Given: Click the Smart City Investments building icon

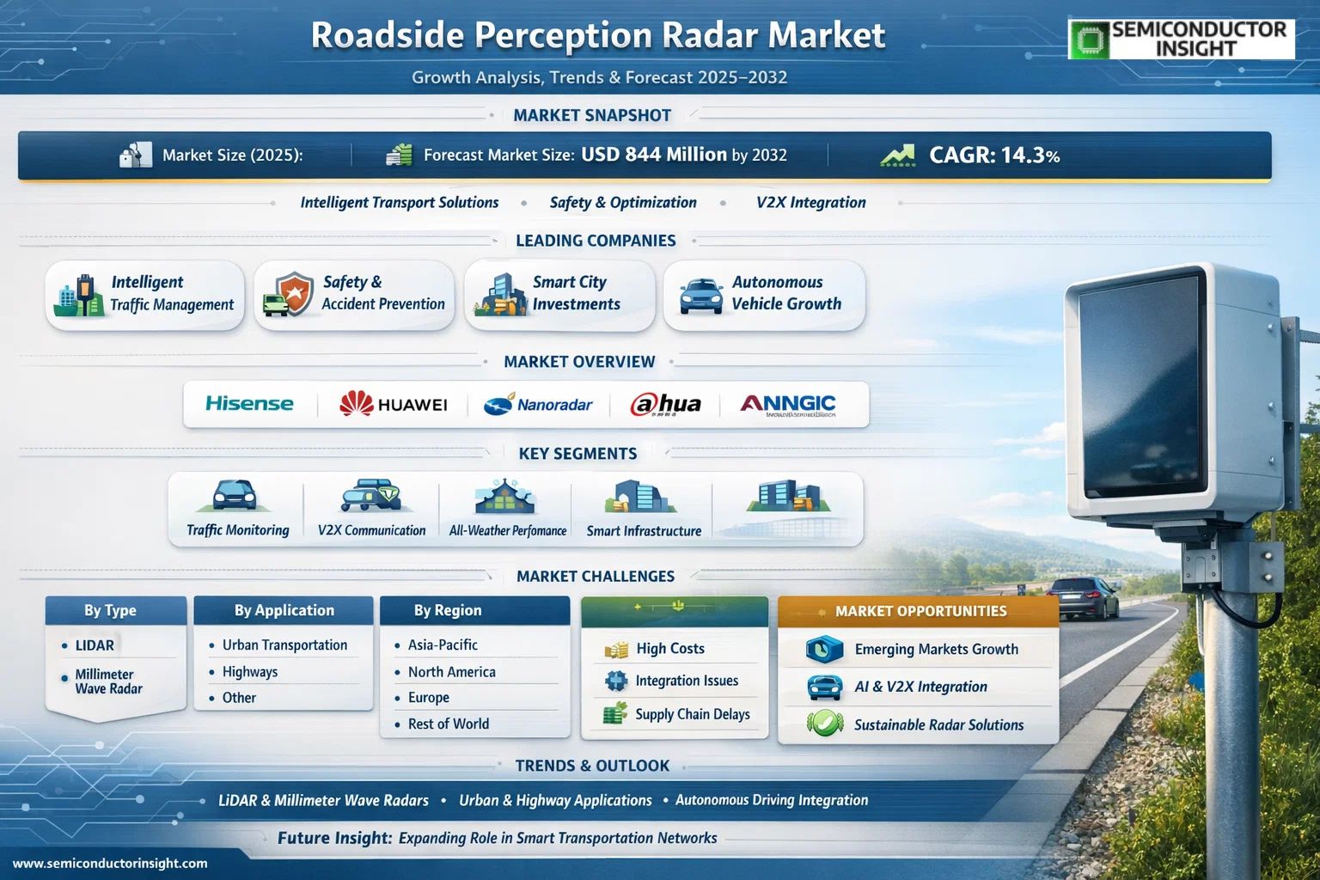Looking at the screenshot, I should 500,295.
